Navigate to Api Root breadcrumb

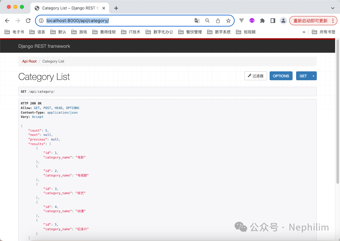coord(29,61)
